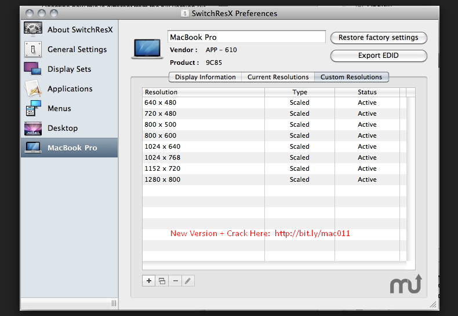Sort by the Status column header
Screen dimensions: 458x316
tap(367, 92)
